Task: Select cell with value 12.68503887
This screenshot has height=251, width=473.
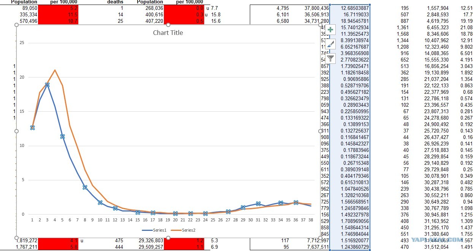Action: (x=350, y=8)
